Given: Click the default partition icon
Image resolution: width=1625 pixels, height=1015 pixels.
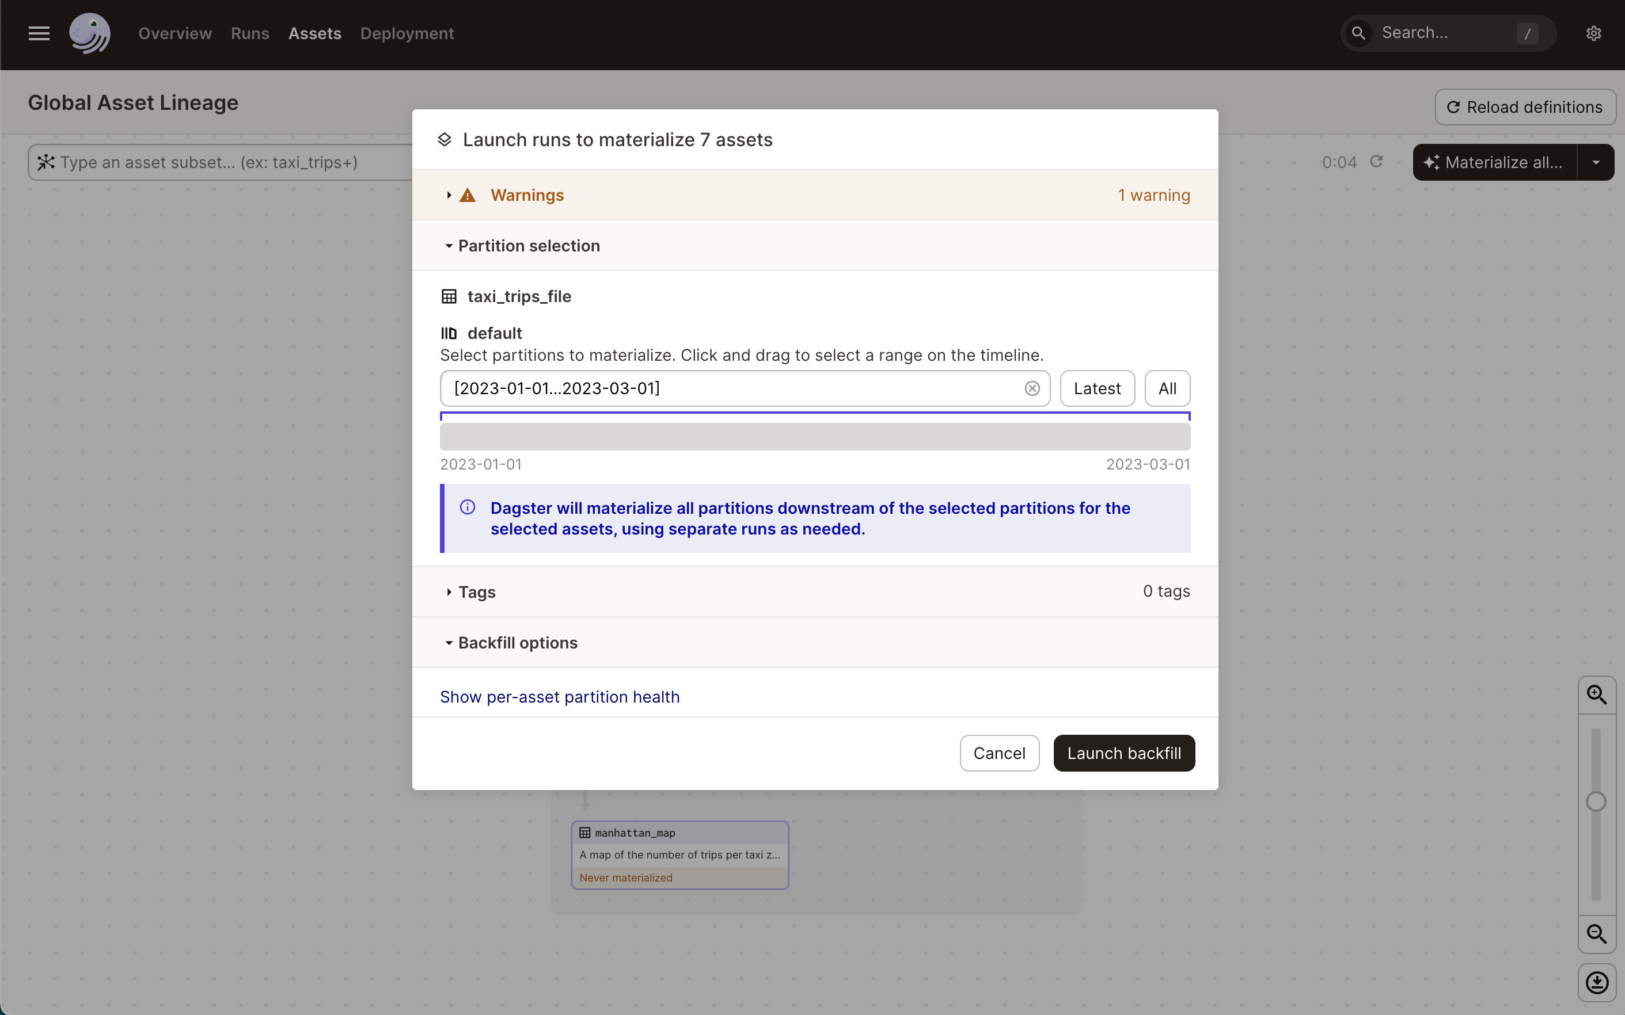Looking at the screenshot, I should (449, 334).
